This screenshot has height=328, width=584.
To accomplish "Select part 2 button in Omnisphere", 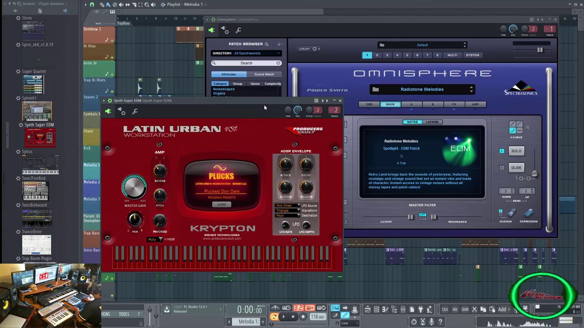I will 377,55.
